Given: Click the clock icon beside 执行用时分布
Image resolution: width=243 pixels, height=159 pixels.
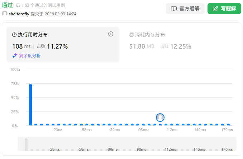Looking at the screenshot, I should [14, 35].
